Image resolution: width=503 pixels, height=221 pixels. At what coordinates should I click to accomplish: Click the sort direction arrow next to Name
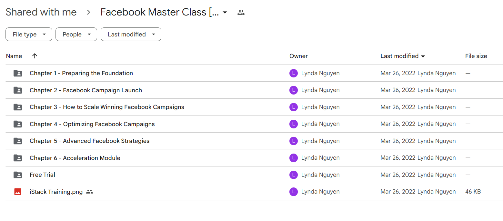35,56
